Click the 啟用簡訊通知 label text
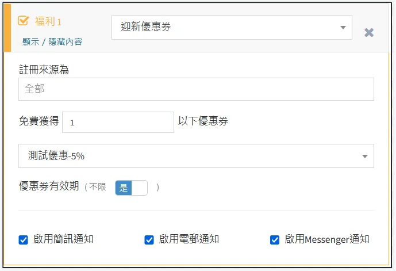 (x=63, y=239)
